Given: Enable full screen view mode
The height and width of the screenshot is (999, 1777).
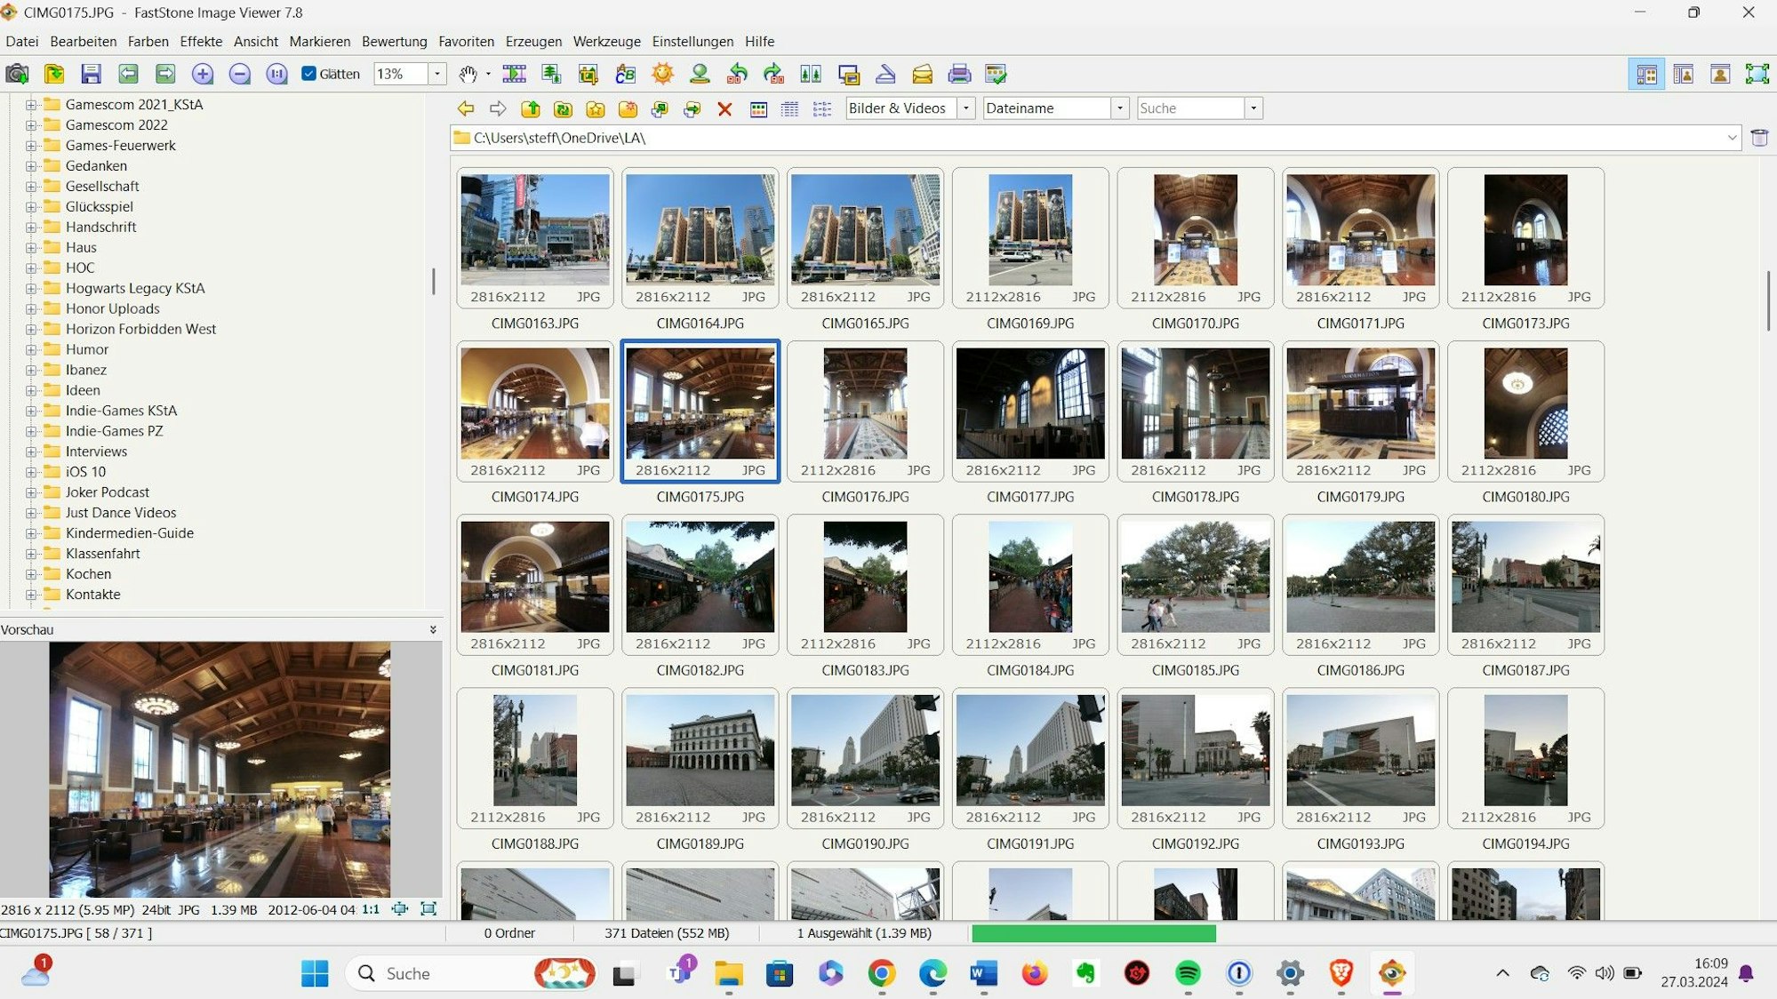Looking at the screenshot, I should tap(1757, 74).
